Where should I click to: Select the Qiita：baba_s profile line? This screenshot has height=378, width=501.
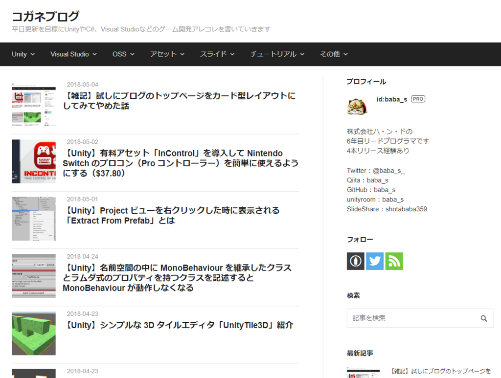tap(368, 180)
